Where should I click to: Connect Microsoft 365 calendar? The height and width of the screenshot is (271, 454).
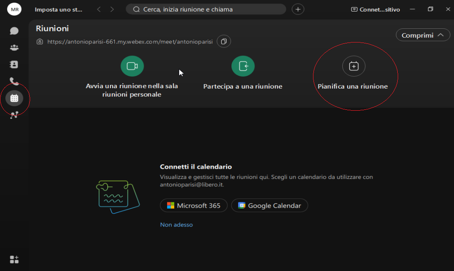(x=194, y=205)
